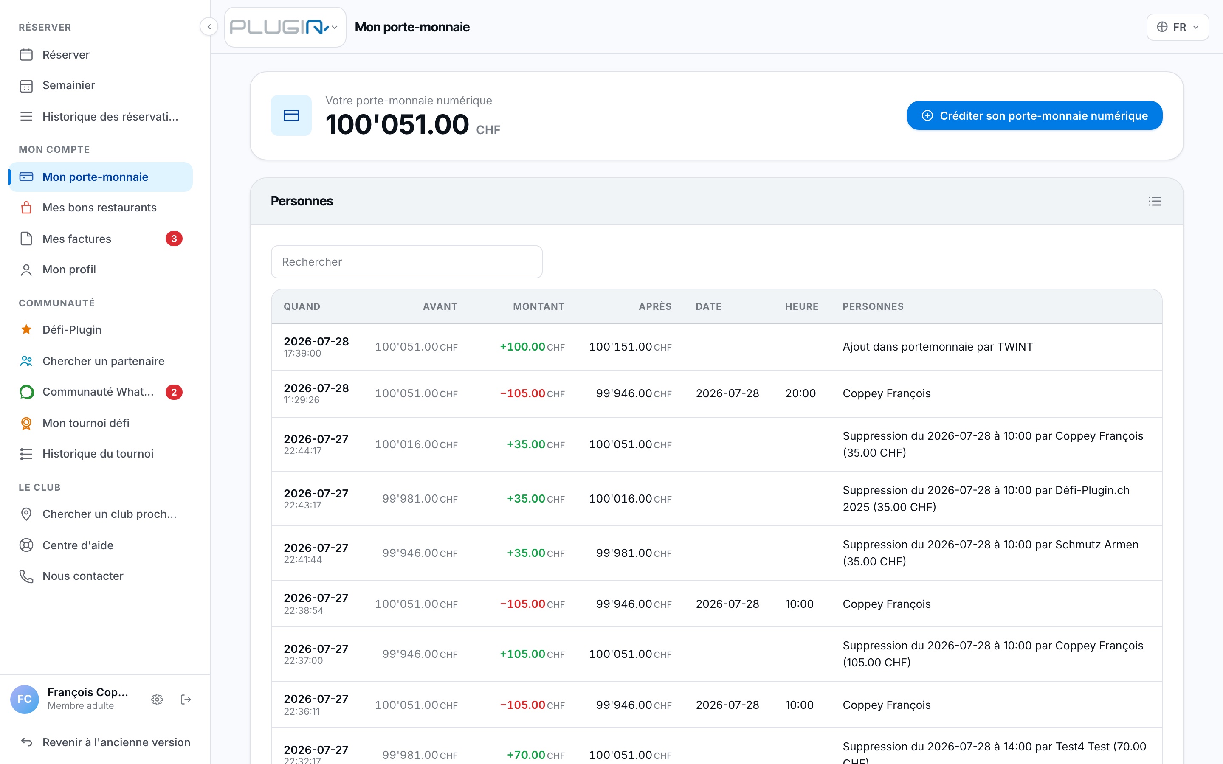
Task: Click the 20:00 time cell
Action: pos(800,393)
